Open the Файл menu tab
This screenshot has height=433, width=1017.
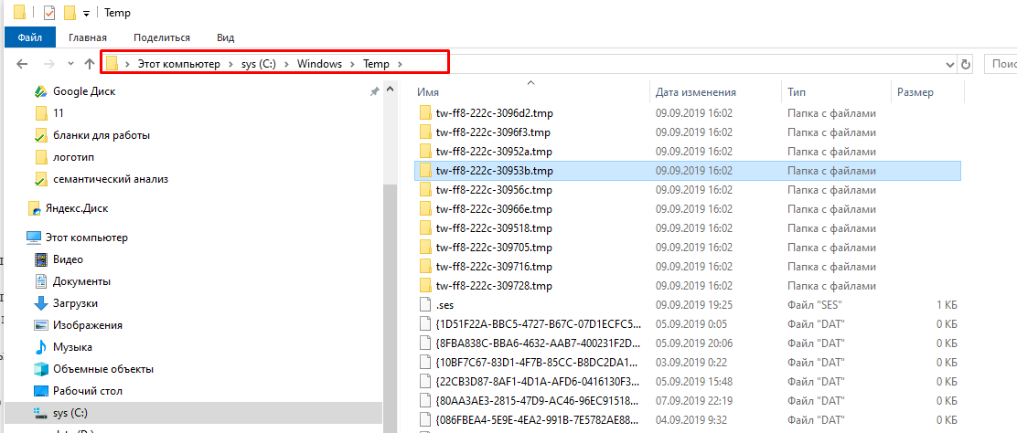29,37
